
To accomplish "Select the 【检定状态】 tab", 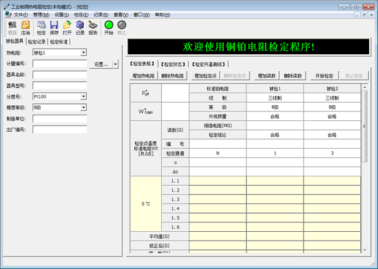I will click(173, 64).
